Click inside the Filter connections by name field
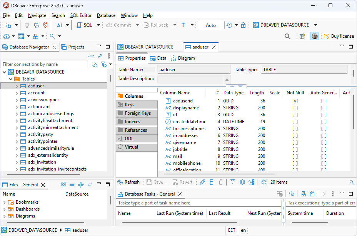This screenshot has height=236, width=357. pos(44,64)
